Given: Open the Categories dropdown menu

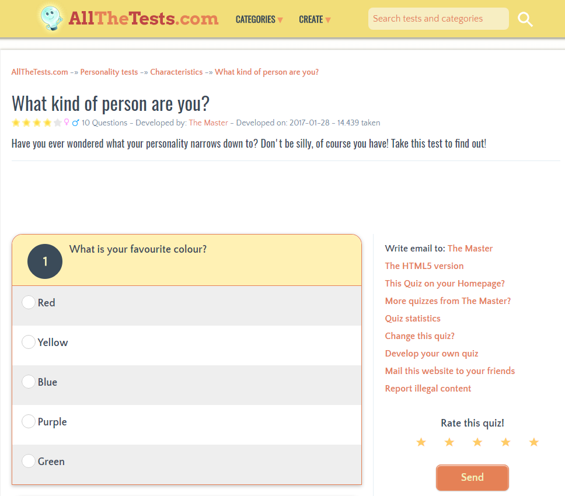Looking at the screenshot, I should [259, 19].
